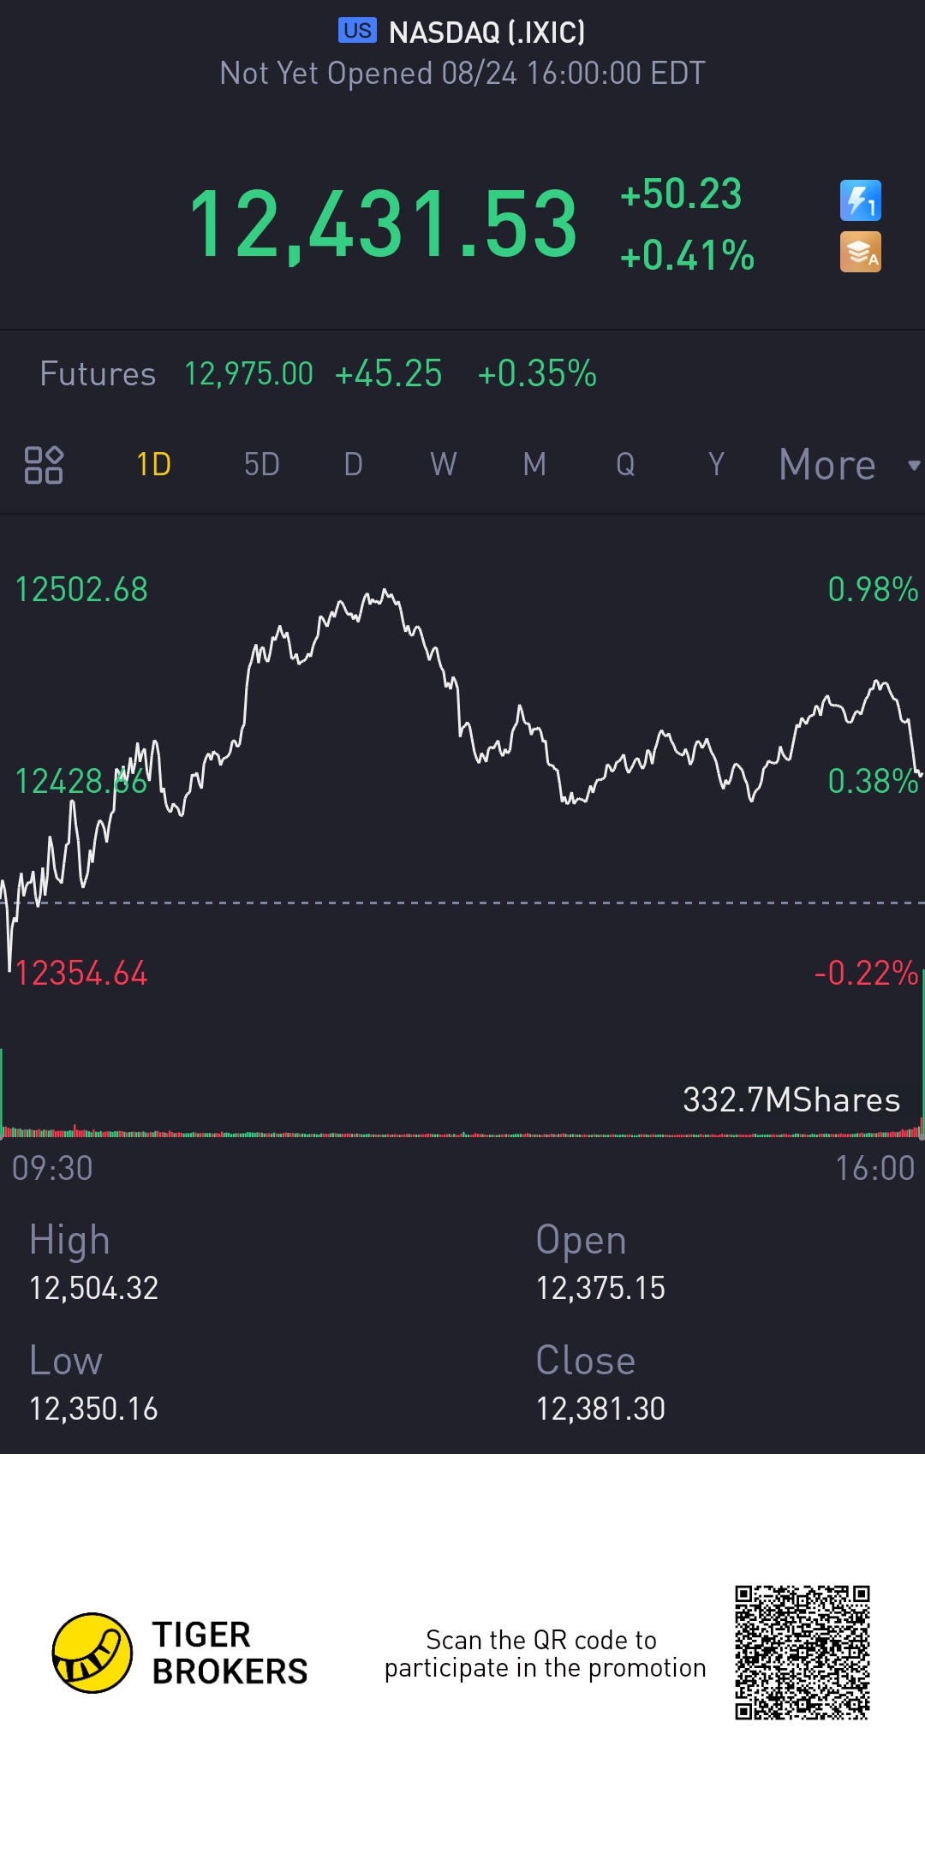Viewport: 925px width, 1853px height.
Task: Open the Futures 12,975.00 quote row
Action: click(317, 374)
